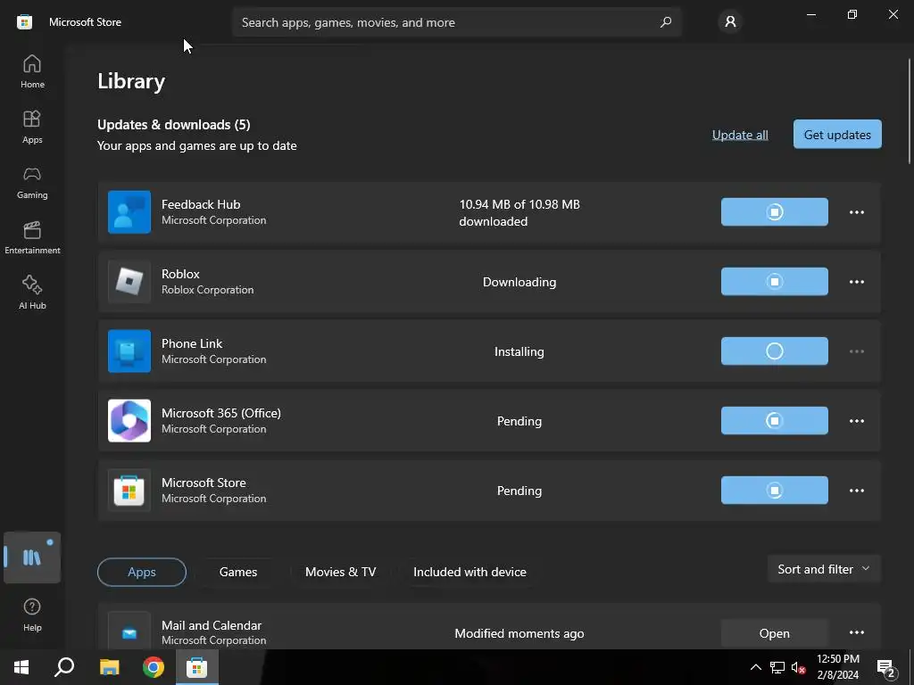
Task: Select the Included with device tab
Action: click(x=469, y=572)
